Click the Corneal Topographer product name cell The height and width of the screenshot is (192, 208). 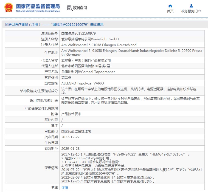point(88,72)
